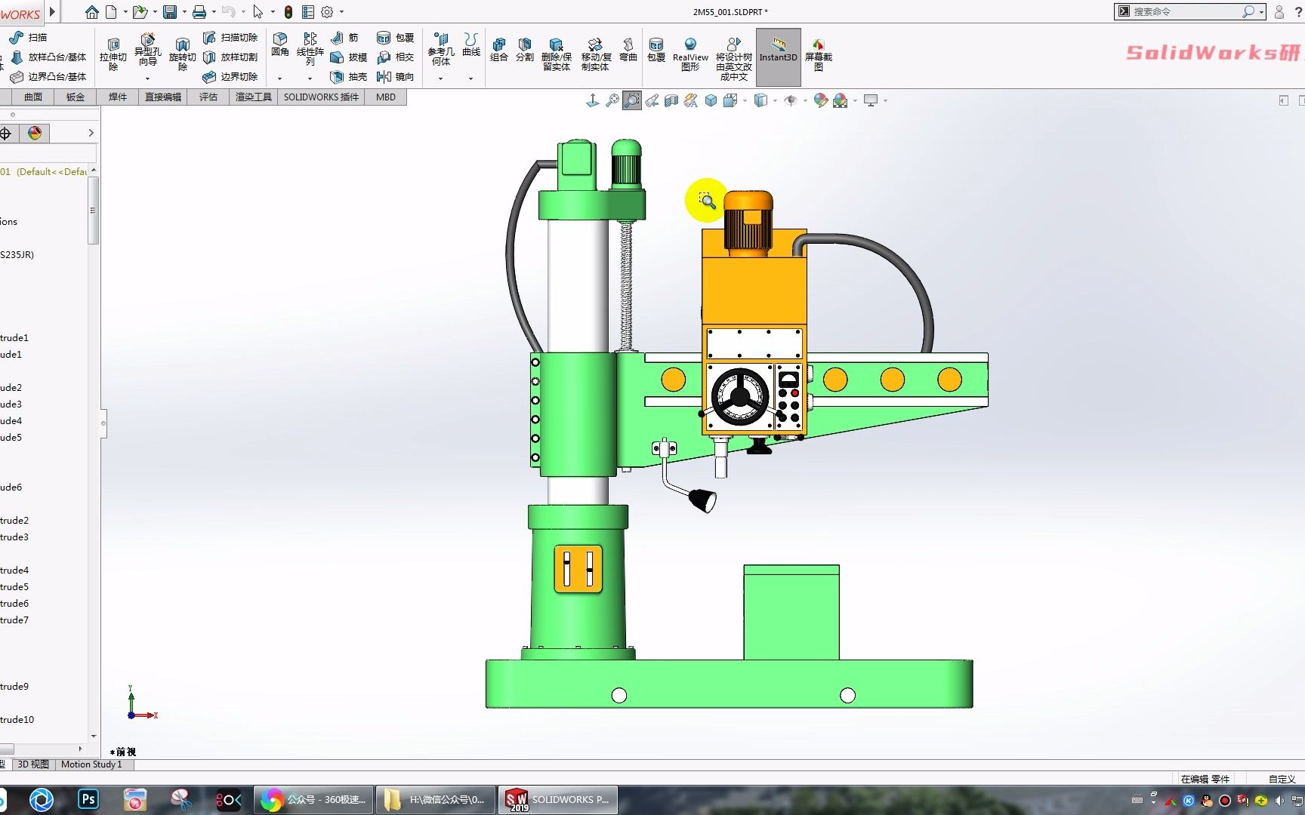The width and height of the screenshot is (1305, 815).
Task: Expand the 线性阵列 pattern dropdown arrow
Action: click(x=310, y=78)
